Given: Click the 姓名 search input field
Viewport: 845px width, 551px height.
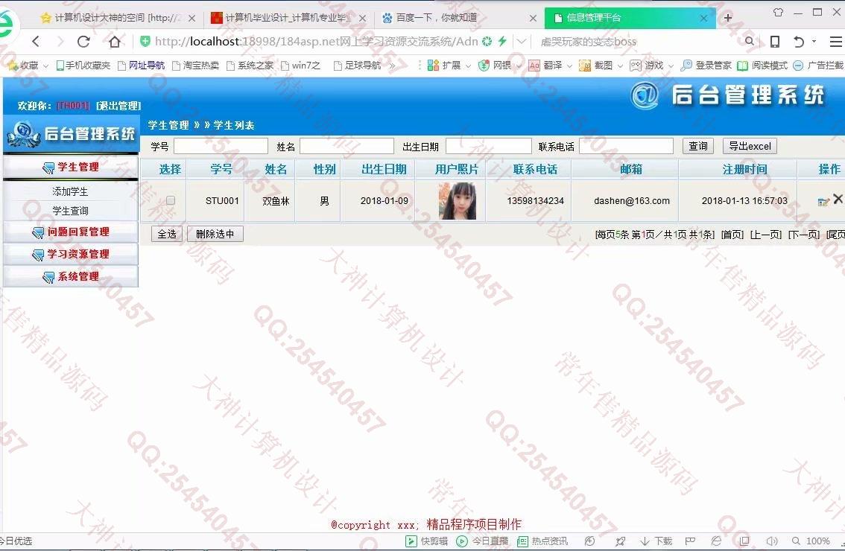Looking at the screenshot, I should click(x=346, y=146).
